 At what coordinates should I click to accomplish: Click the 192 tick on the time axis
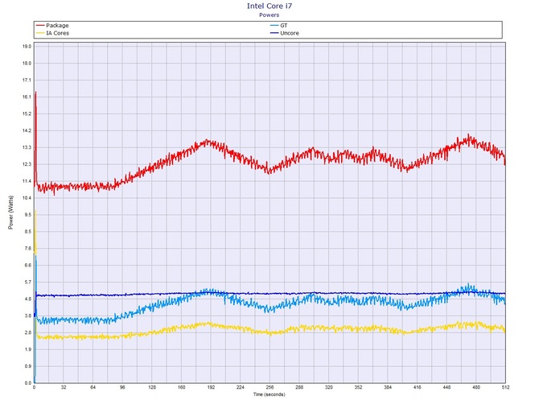click(x=211, y=387)
